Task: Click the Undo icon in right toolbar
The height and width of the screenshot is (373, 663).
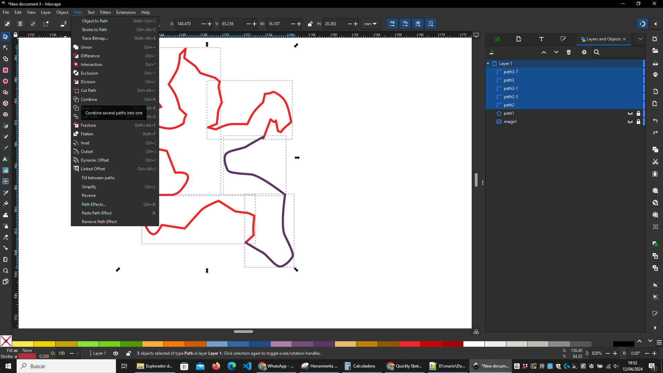Action: tap(655, 121)
